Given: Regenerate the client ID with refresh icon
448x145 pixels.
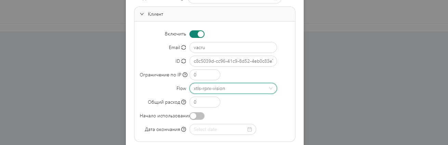Looking at the screenshot, I should pos(184,61).
